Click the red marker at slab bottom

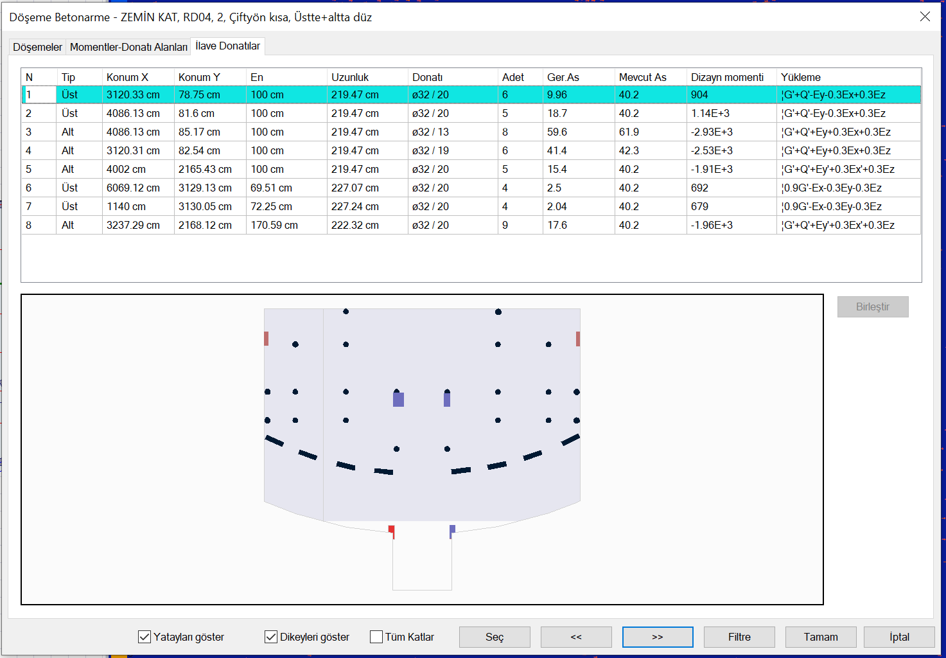pos(392,531)
